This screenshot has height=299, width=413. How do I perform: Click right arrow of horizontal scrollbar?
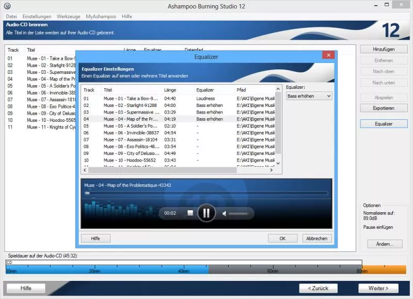(x=272, y=170)
